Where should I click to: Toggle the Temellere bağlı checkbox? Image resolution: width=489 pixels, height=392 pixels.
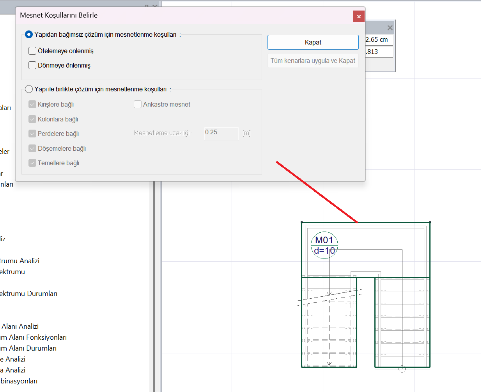click(x=32, y=163)
